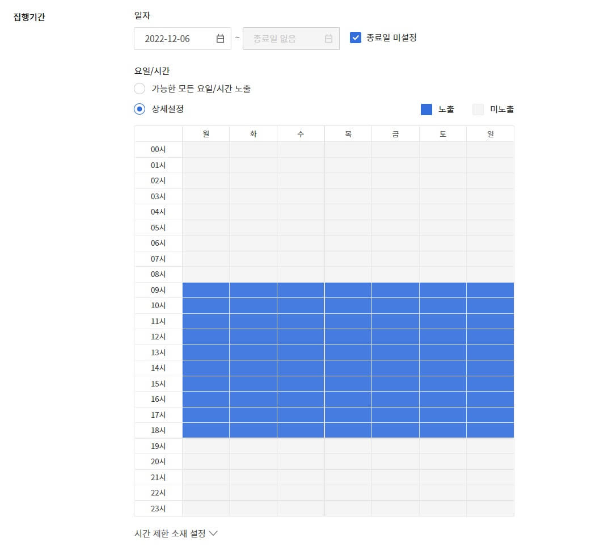Uncheck the 종료일 미설정 checkbox
This screenshot has height=546, width=604.
[355, 38]
